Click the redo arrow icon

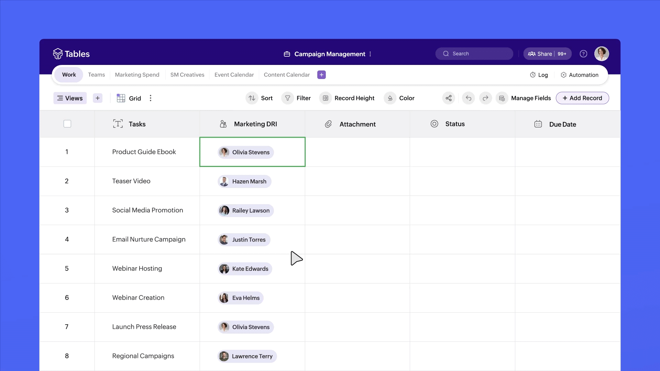(x=485, y=98)
